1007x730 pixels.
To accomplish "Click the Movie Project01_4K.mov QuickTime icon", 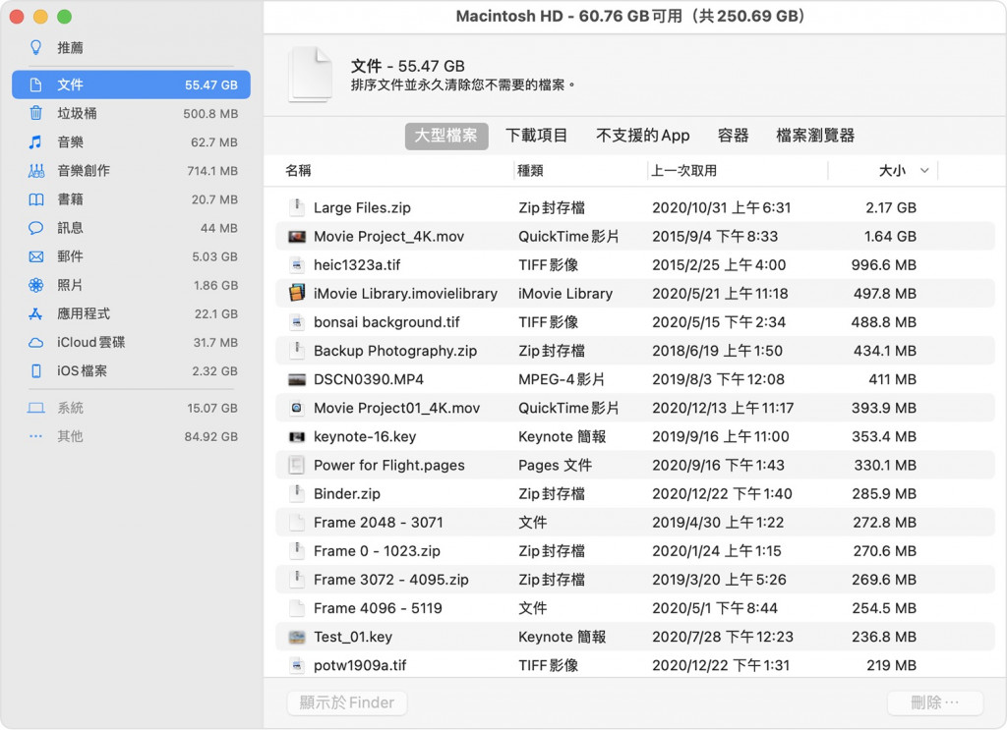I will pyautogui.click(x=296, y=408).
